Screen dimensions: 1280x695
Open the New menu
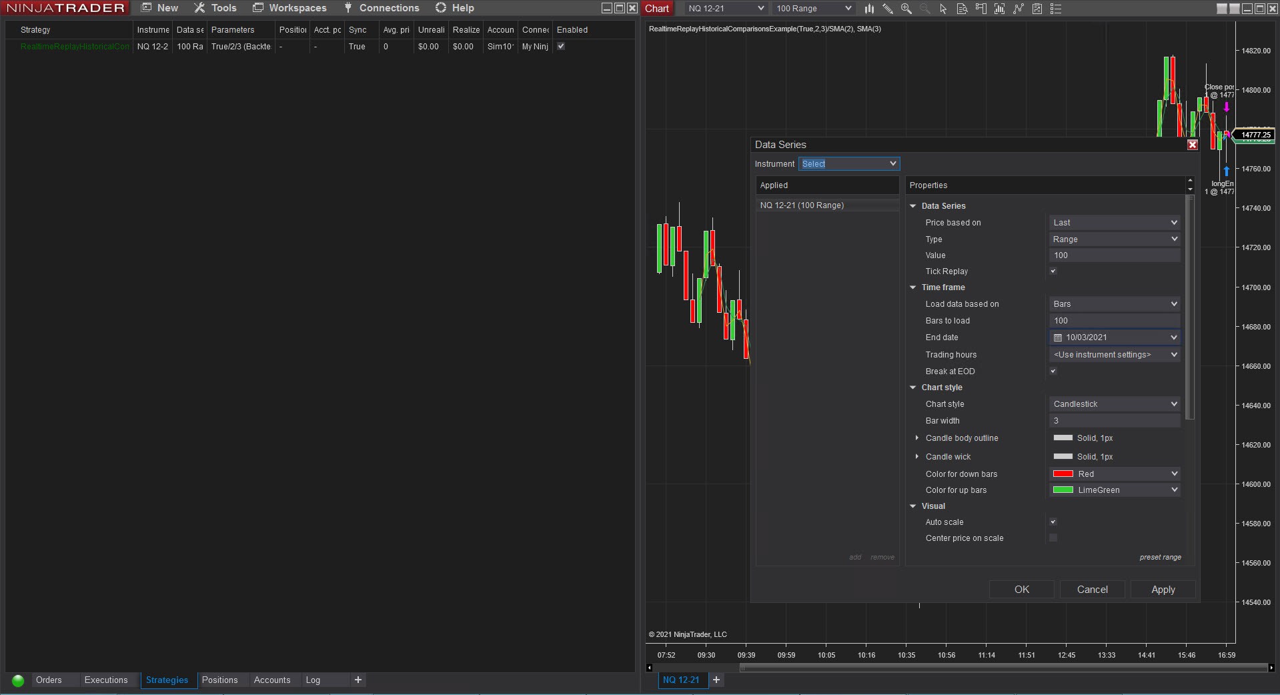[159, 8]
